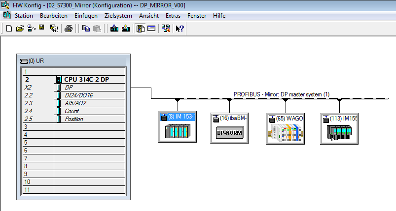396x211 pixels.
Task: Open the Zielsystem menu
Action: point(118,16)
